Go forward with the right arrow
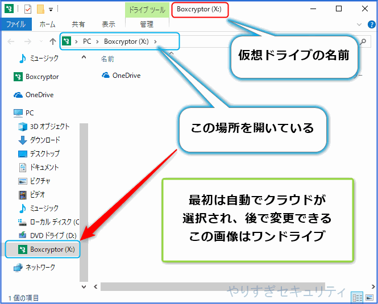 pos(28,41)
